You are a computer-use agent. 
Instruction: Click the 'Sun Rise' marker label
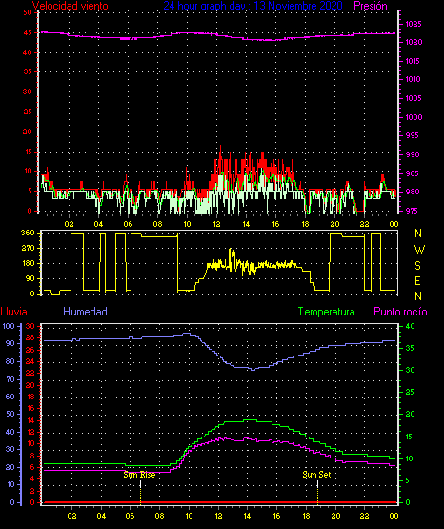[139, 475]
